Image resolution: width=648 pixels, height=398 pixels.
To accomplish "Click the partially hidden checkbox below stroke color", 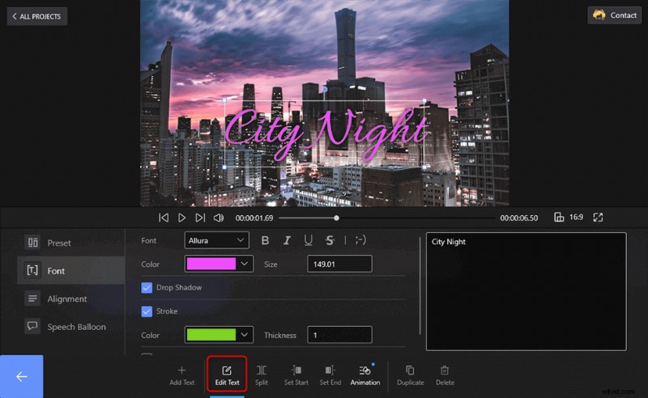I will coord(147,354).
